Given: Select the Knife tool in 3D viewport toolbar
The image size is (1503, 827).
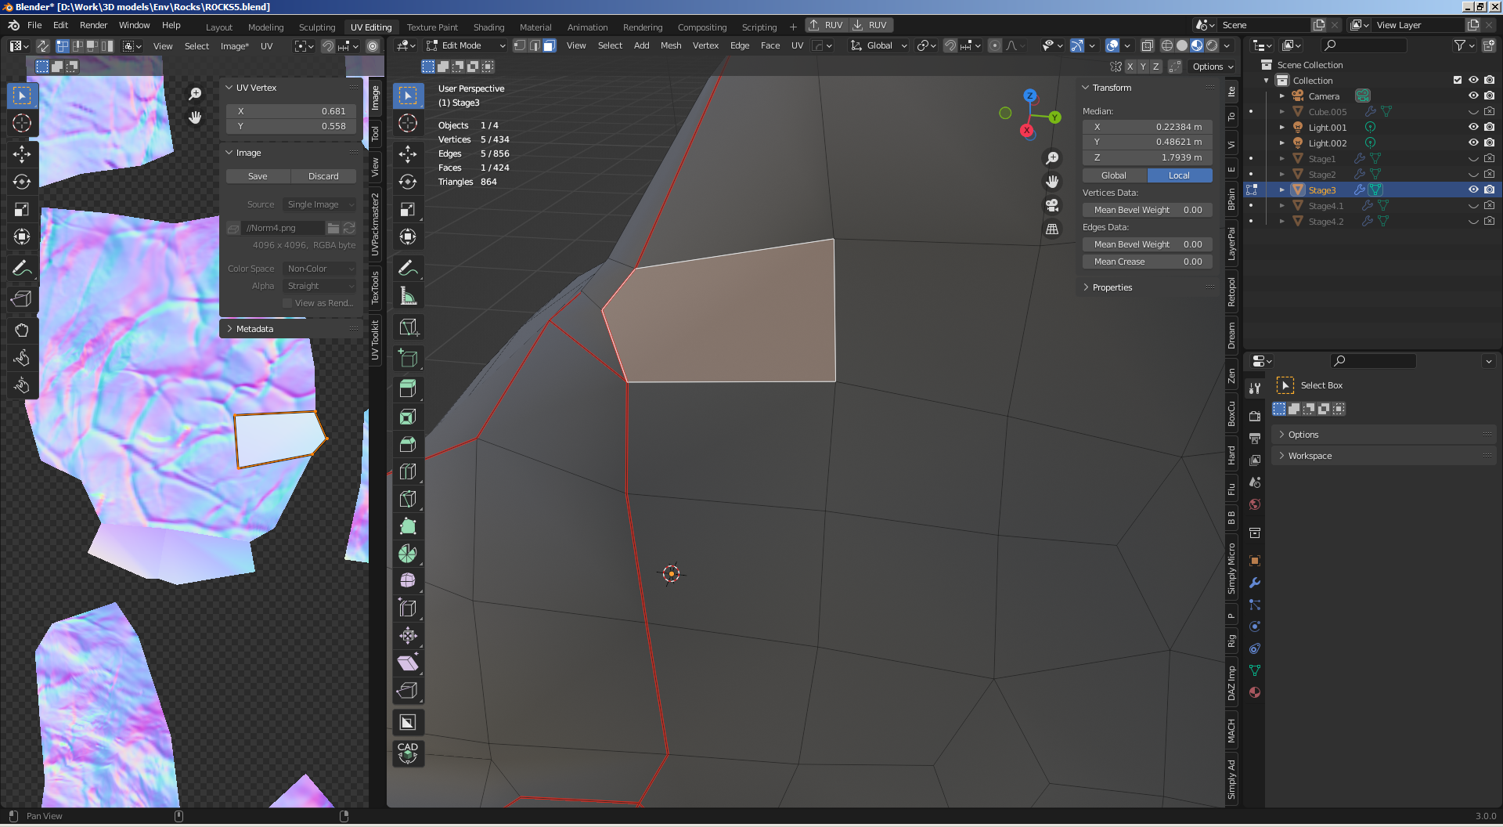Looking at the screenshot, I should click(408, 499).
